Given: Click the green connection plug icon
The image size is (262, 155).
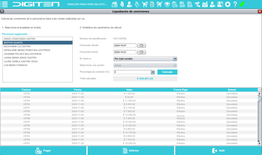Looking at the screenshot, I should [242, 4].
